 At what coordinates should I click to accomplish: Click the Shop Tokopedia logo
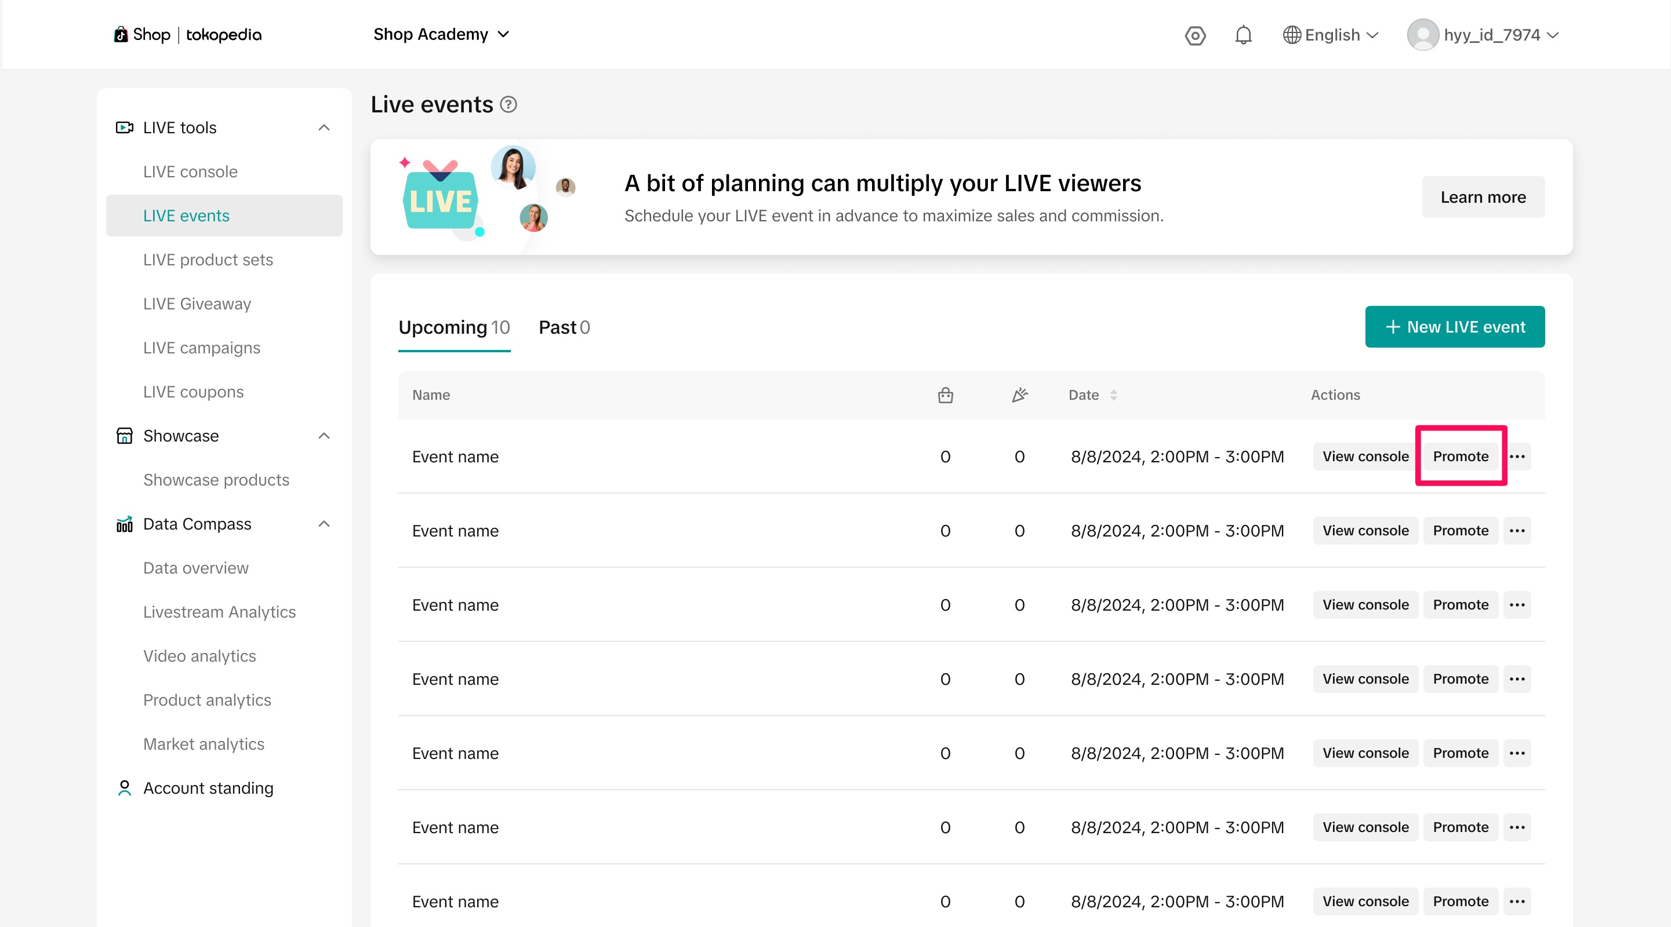click(x=188, y=35)
